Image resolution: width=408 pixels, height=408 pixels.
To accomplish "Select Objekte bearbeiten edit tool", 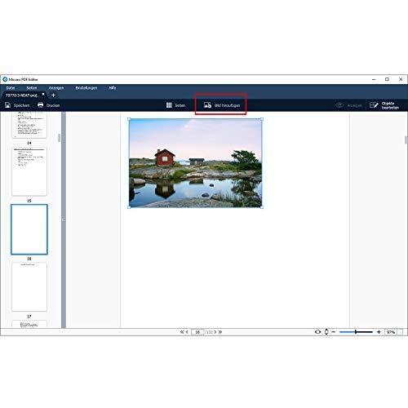I will coord(374,105).
